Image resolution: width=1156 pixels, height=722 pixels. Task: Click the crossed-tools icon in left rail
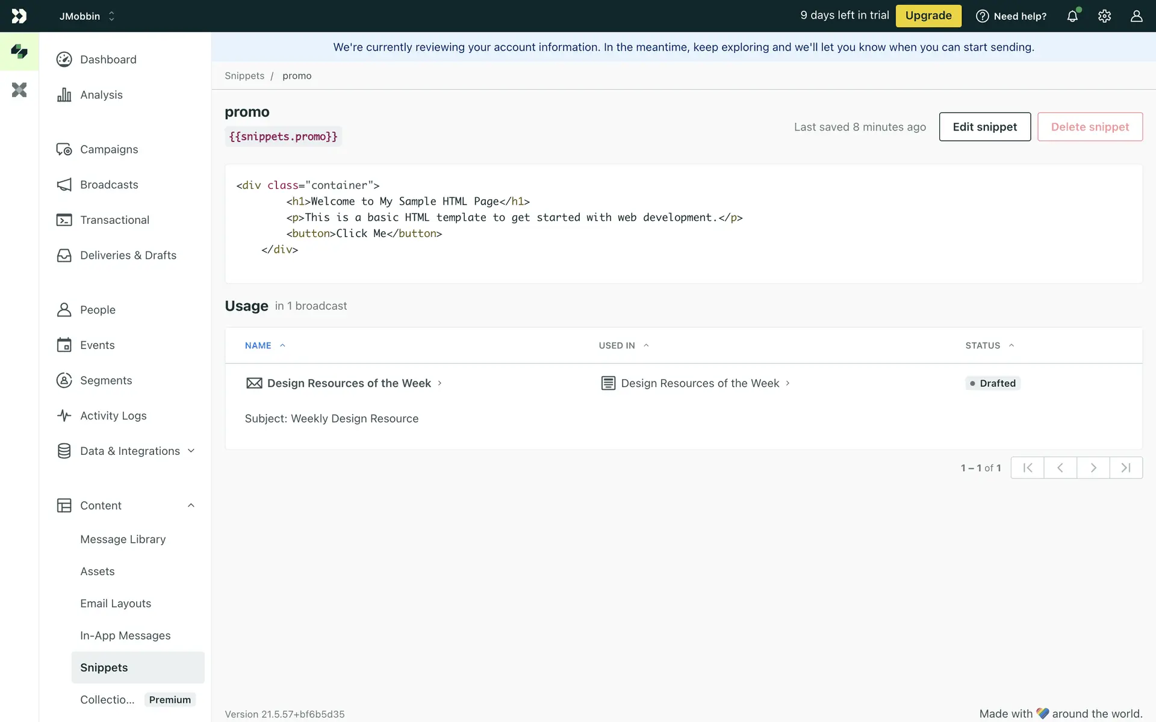pos(19,90)
